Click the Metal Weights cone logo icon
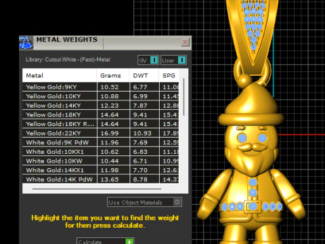The width and height of the screenshot is (325, 244). [26, 43]
